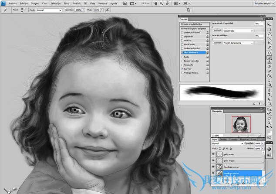Click the Navigator preview thumbnail
Viewport: 276px width, 194px height.
[238, 123]
